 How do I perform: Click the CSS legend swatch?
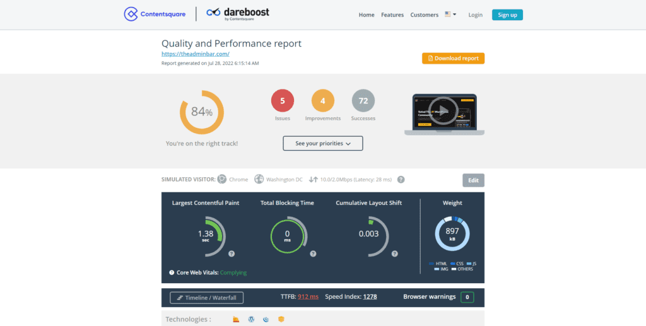tap(453, 264)
